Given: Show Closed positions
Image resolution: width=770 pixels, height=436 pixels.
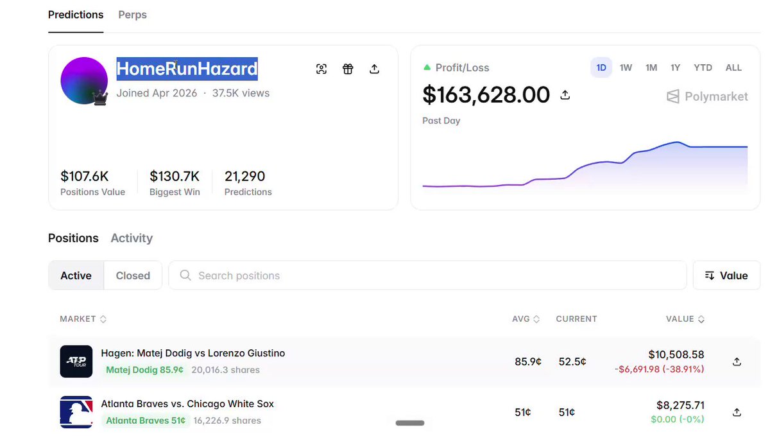Looking at the screenshot, I should [133, 275].
